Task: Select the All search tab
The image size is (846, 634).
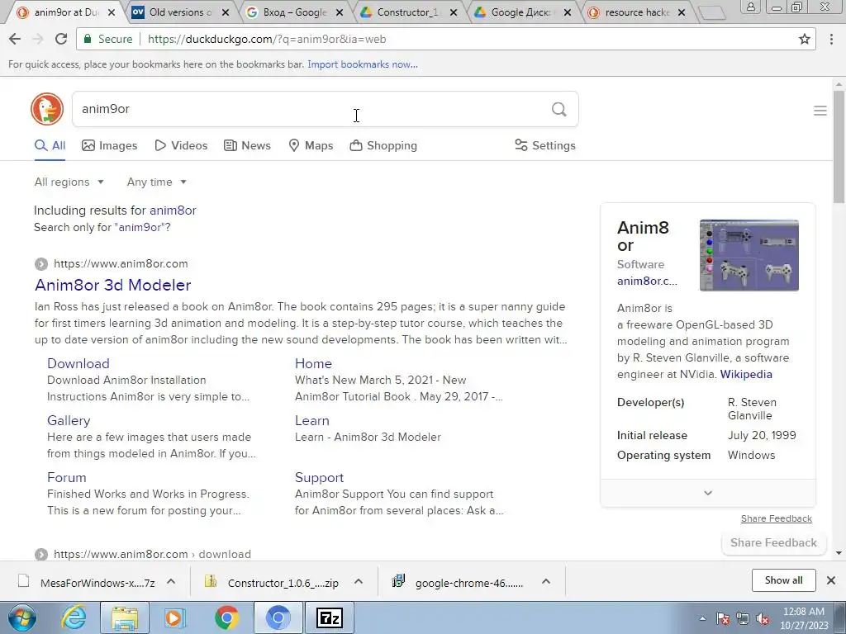Action: click(50, 145)
